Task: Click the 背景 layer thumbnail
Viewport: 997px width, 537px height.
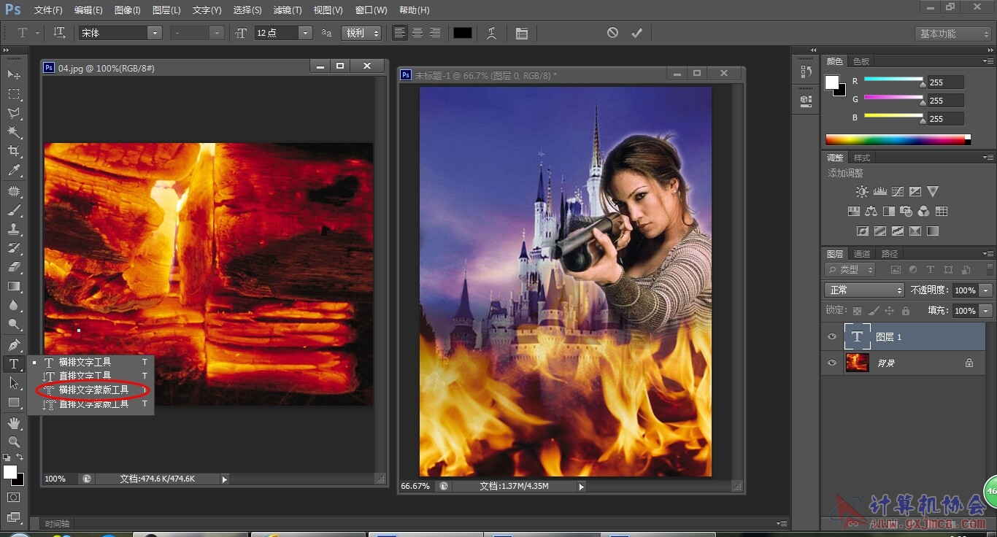Action: coord(857,363)
